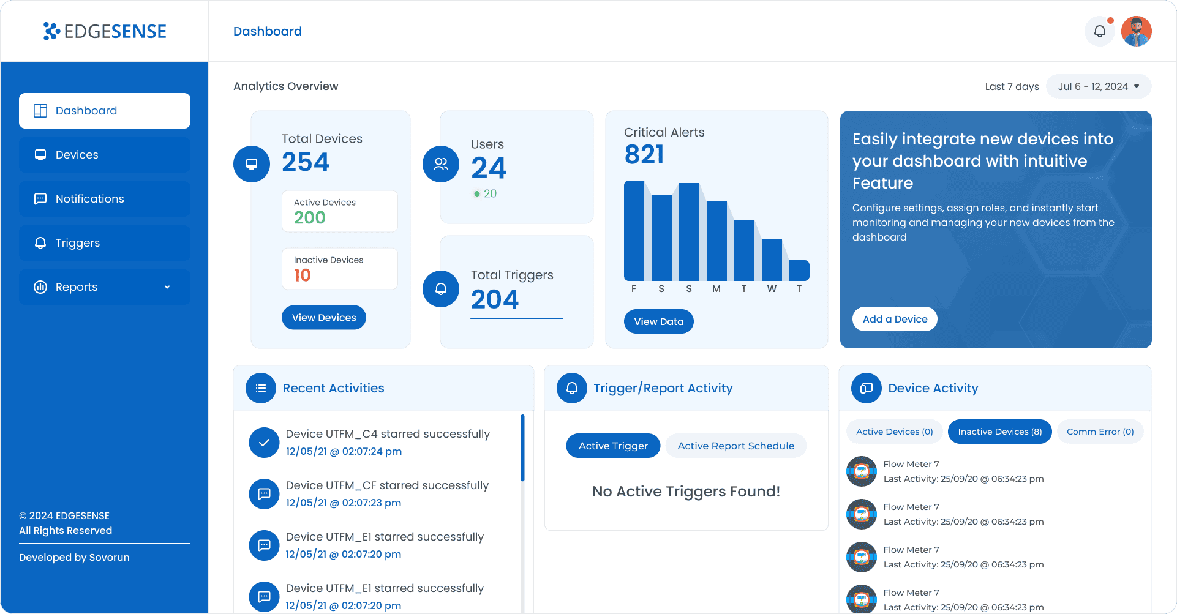Click the Users group icon
The image size is (1177, 614).
[x=441, y=164]
